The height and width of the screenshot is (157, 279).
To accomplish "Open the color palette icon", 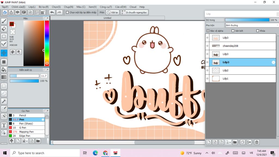I will [x=13, y=52].
